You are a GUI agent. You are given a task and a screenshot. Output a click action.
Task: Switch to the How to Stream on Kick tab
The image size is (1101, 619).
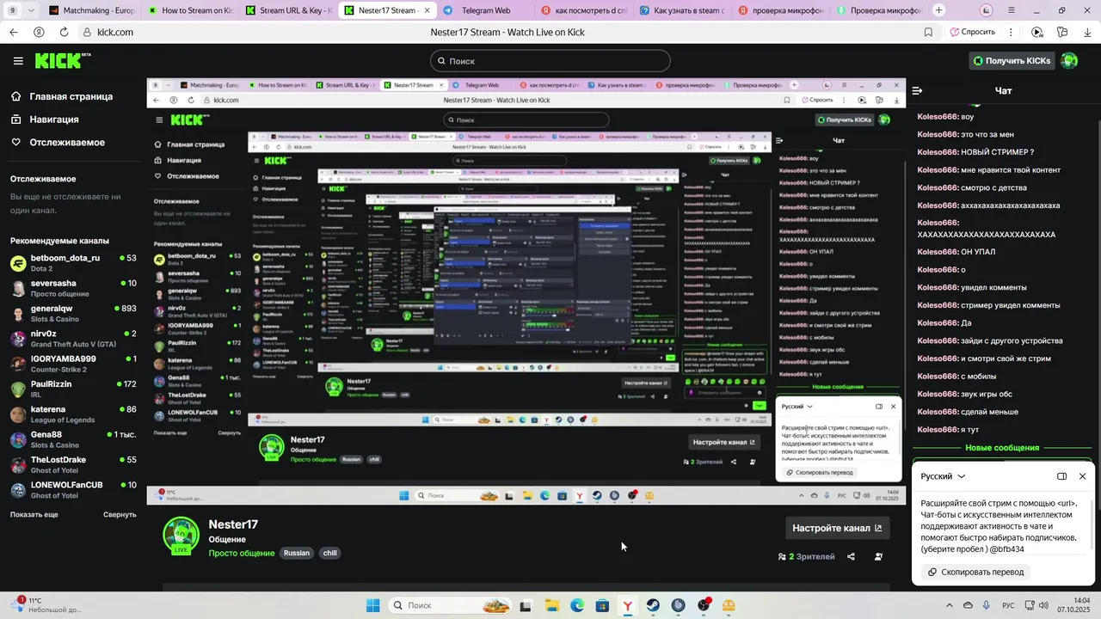tap(189, 10)
